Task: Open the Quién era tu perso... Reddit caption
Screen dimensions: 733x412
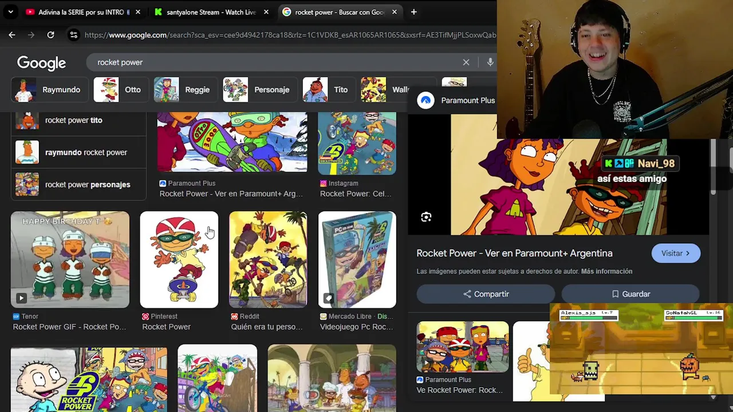Action: click(x=266, y=327)
